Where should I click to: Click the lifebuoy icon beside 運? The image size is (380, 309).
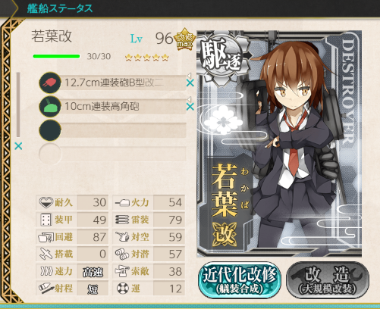click(123, 288)
